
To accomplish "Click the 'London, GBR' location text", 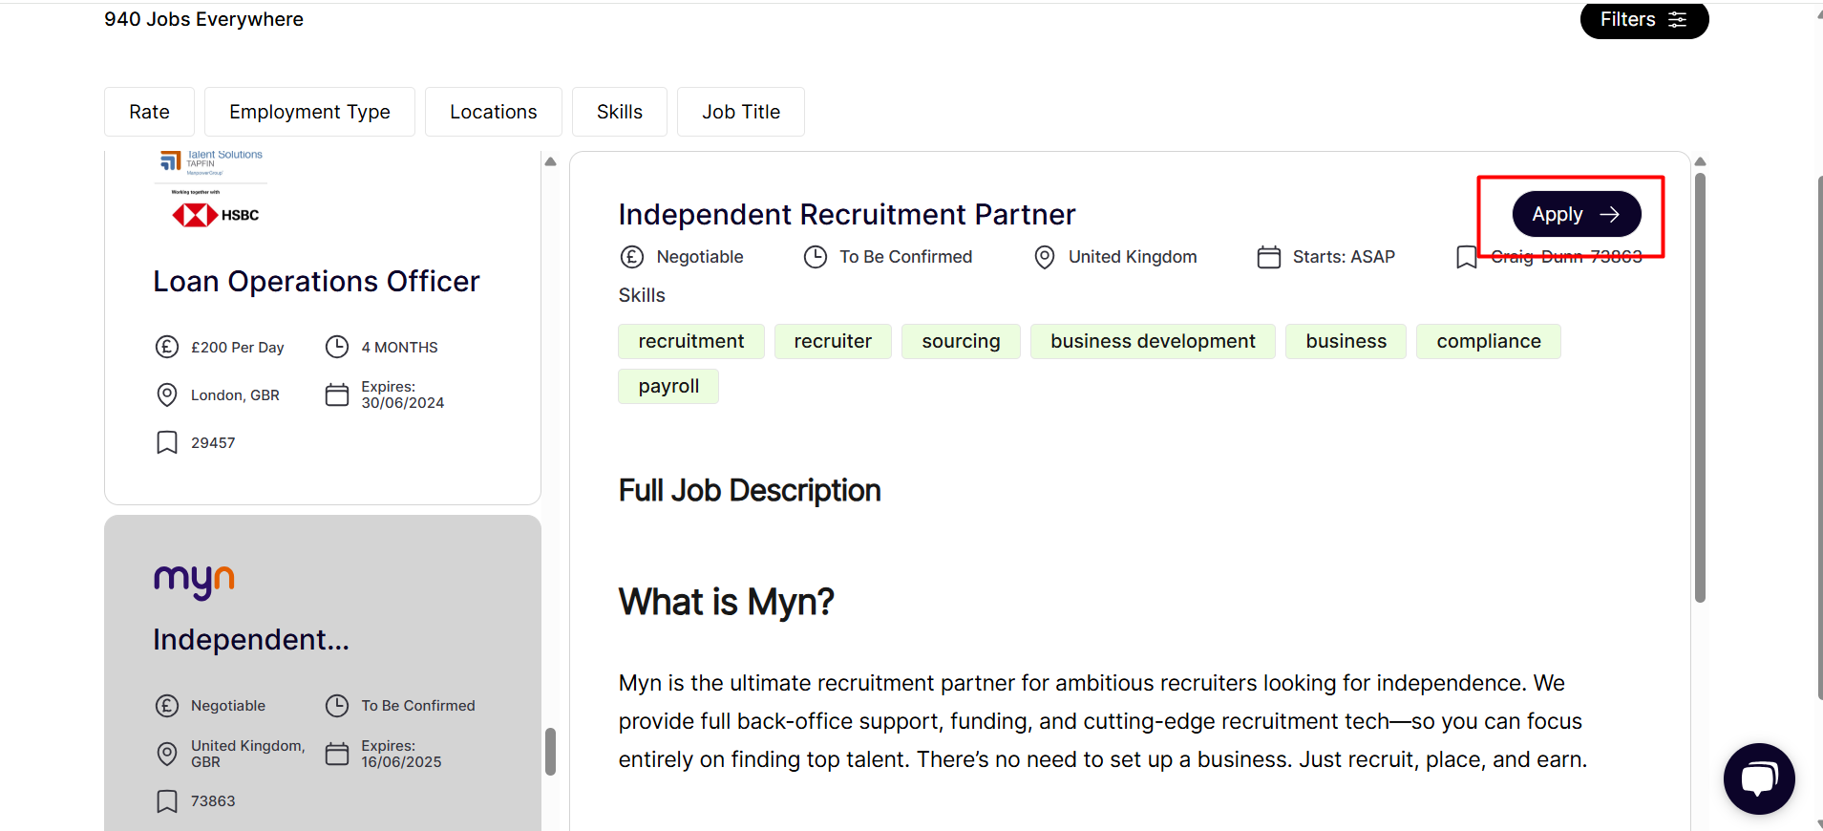I will tap(235, 395).
